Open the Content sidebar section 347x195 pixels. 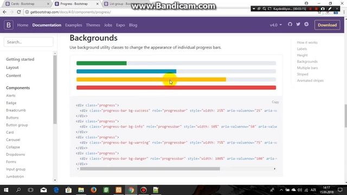coord(14,76)
